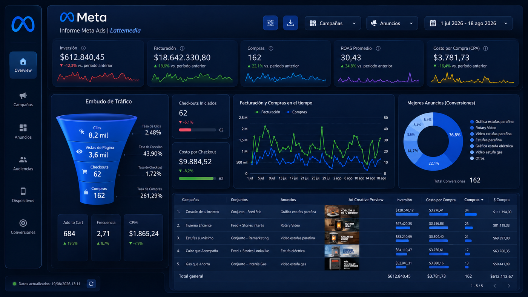Click the Rotary Heat ad creative thumbnail
The height and width of the screenshot is (297, 528).
pyautogui.click(x=342, y=225)
